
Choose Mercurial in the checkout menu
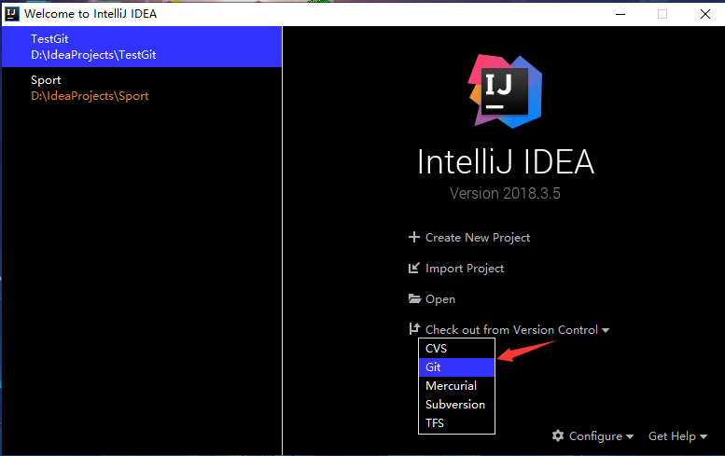456,386
